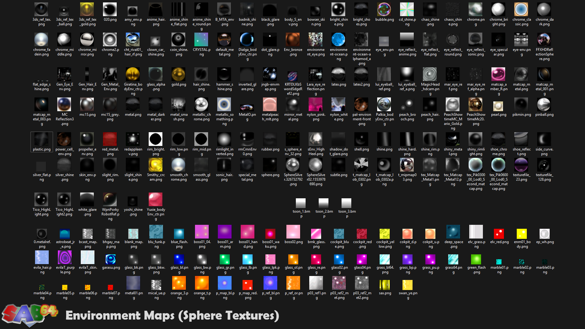The width and height of the screenshot is (585, 329).
Task: Open the CRYSTAL.png sphere texture
Action: (x=201, y=40)
